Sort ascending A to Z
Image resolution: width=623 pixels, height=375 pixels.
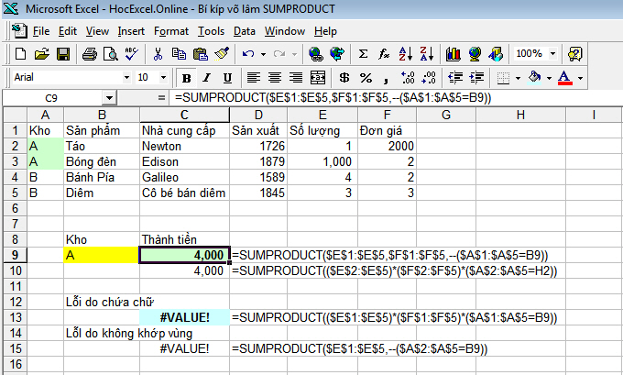tap(406, 54)
